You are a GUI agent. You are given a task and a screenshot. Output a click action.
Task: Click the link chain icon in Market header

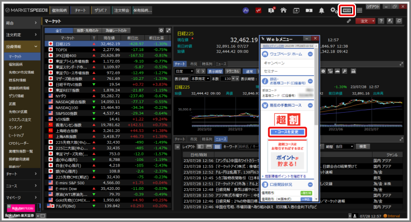349,21
